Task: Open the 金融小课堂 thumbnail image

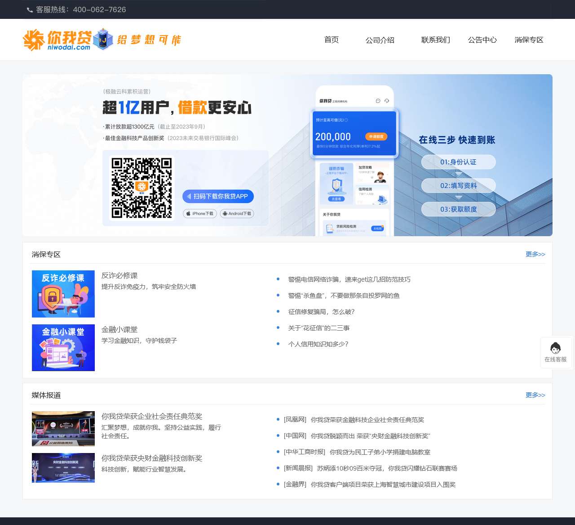Action: [x=63, y=348]
